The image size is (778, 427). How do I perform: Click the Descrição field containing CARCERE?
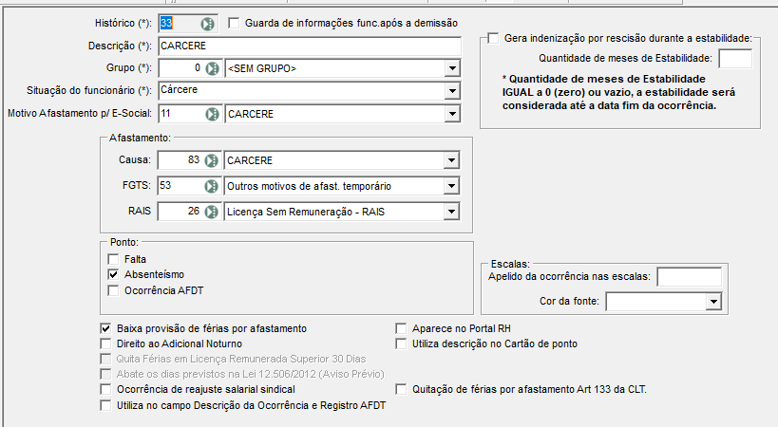pos(310,46)
